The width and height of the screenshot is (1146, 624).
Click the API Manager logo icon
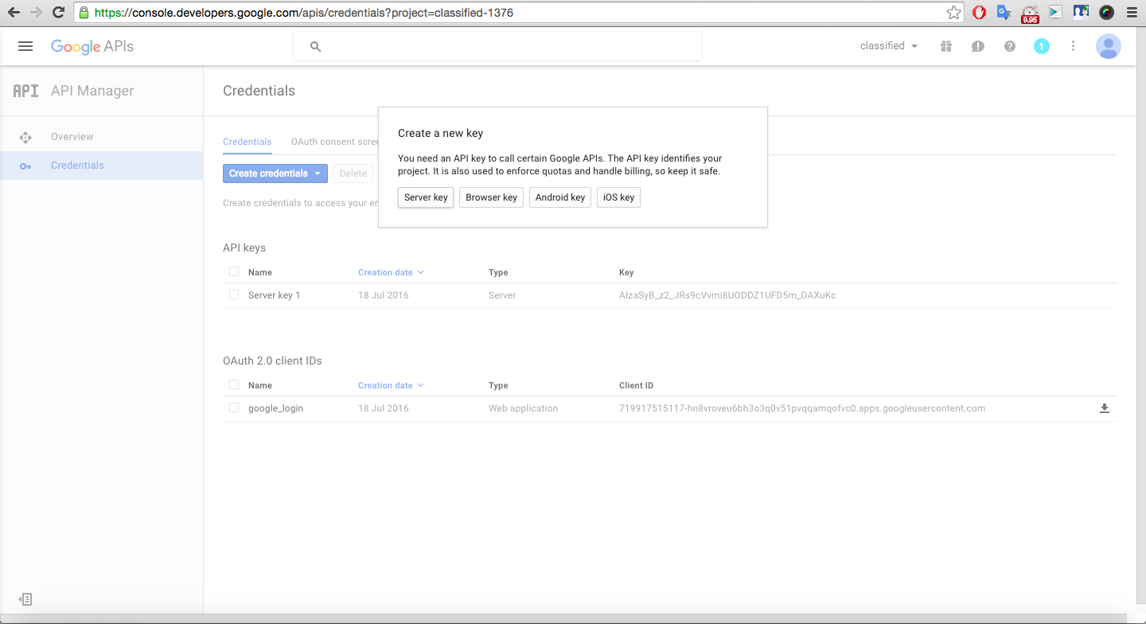click(x=25, y=91)
